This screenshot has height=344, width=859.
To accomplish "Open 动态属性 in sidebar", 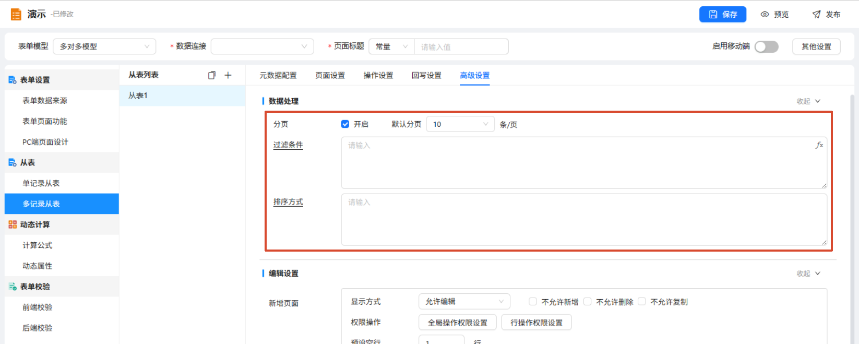I will pyautogui.click(x=62, y=266).
